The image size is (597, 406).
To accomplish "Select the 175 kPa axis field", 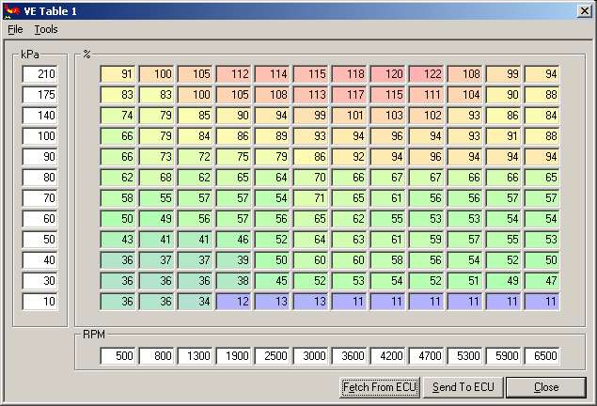I will pos(40,94).
